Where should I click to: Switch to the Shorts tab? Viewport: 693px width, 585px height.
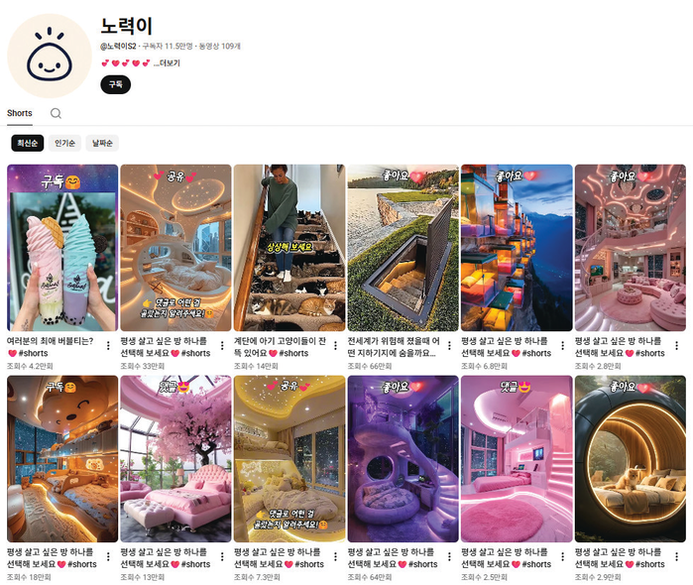20,113
